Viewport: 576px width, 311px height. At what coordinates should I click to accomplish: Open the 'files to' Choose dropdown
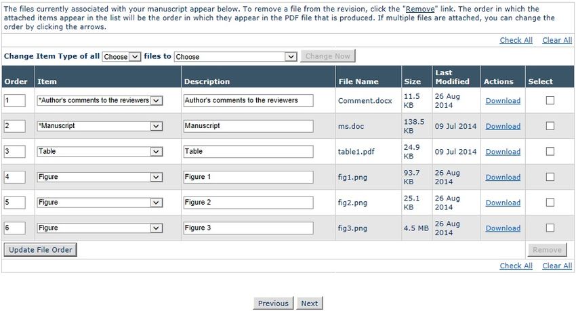click(235, 56)
